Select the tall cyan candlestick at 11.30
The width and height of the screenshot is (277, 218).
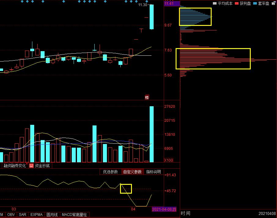(x=151, y=17)
